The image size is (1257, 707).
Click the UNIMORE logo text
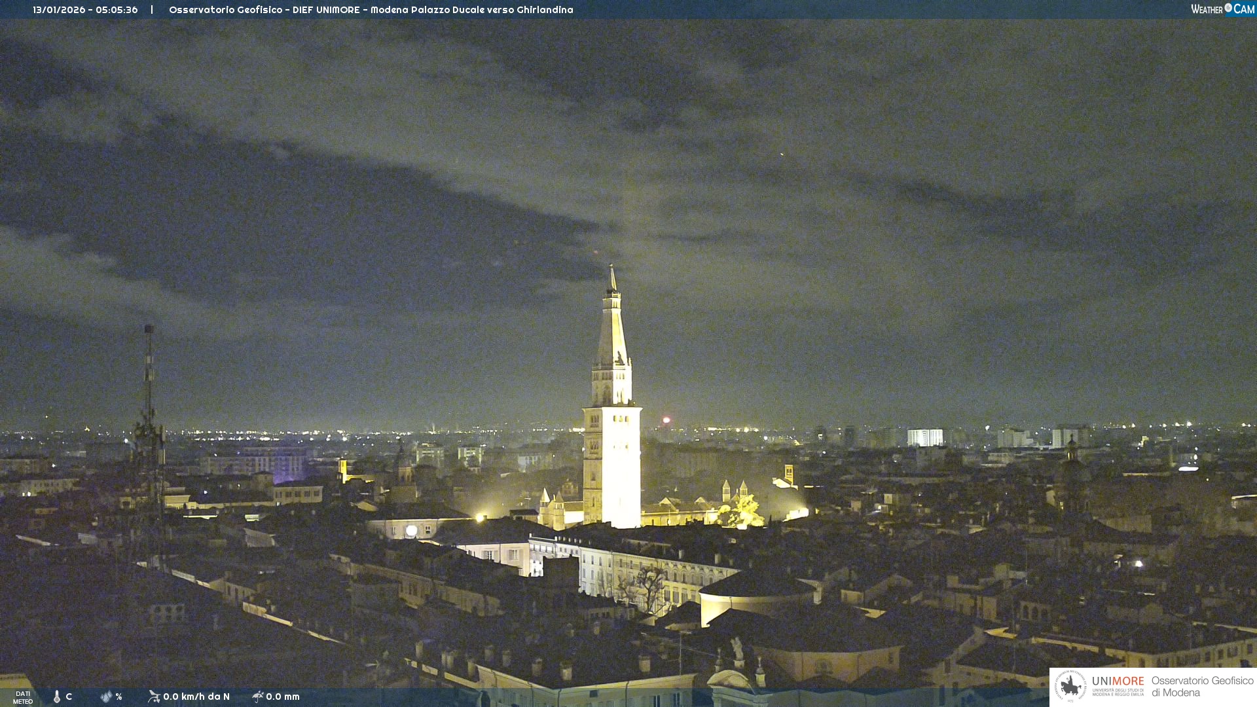point(1118,682)
